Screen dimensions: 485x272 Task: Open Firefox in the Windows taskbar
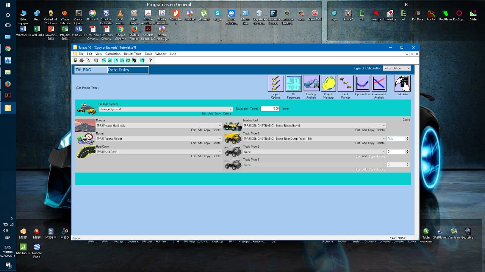tap(8, 84)
